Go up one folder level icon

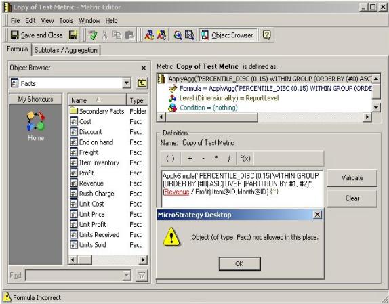(142, 83)
